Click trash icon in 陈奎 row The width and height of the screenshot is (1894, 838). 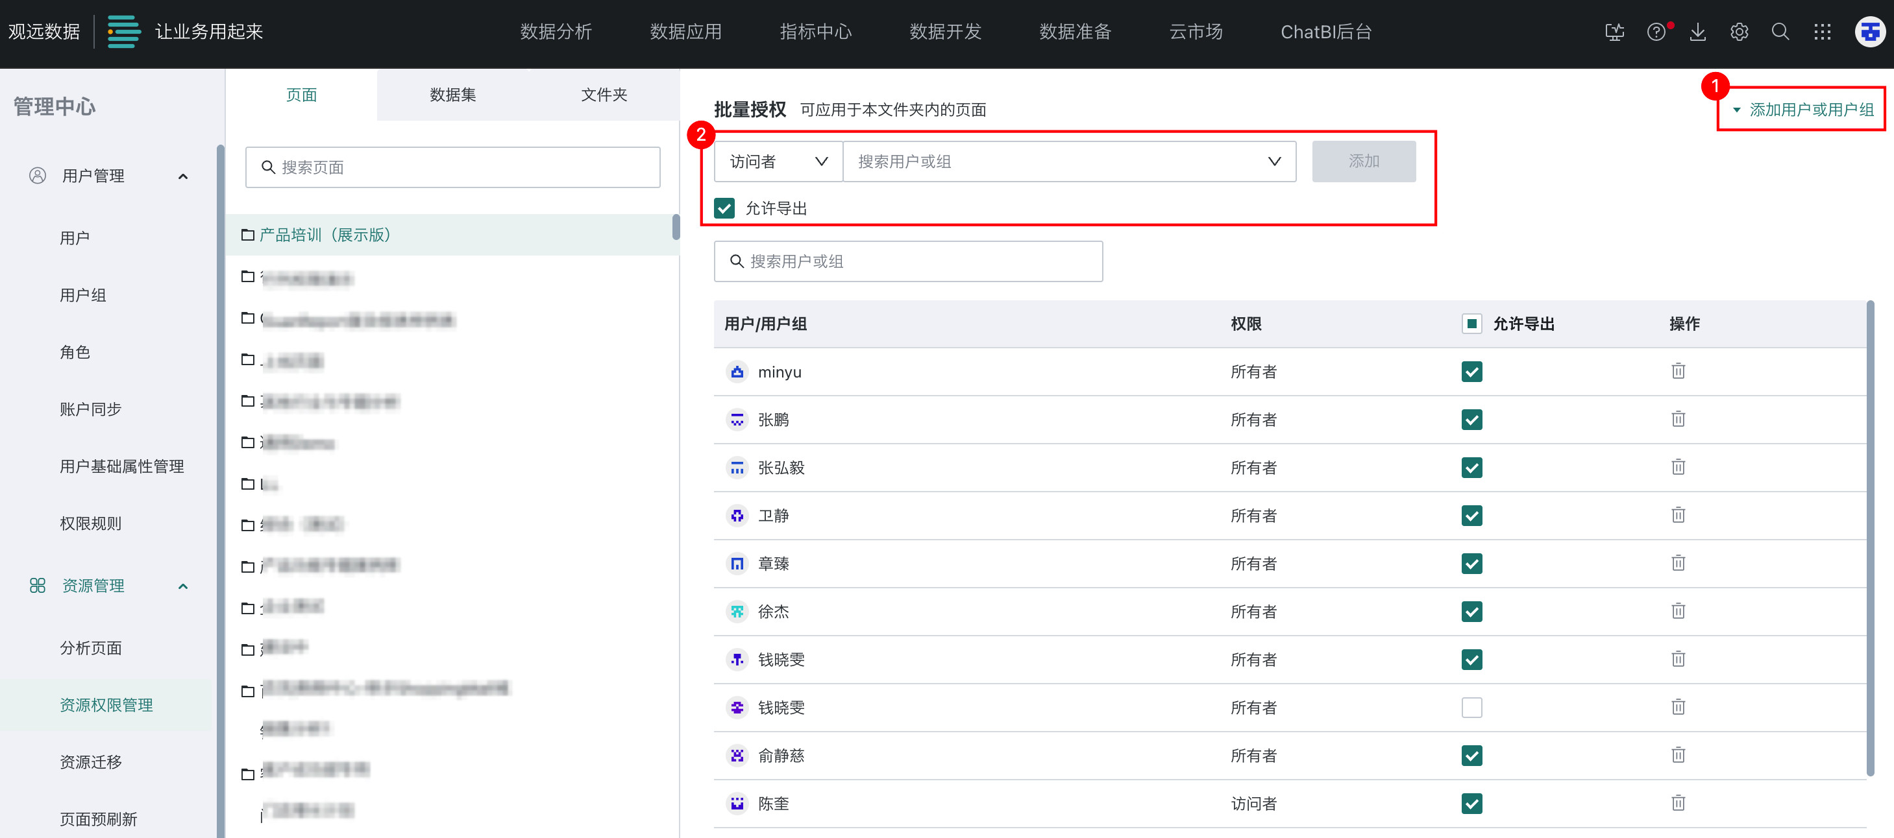[1678, 802]
